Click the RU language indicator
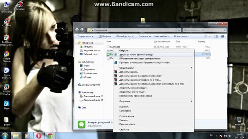 211,136
